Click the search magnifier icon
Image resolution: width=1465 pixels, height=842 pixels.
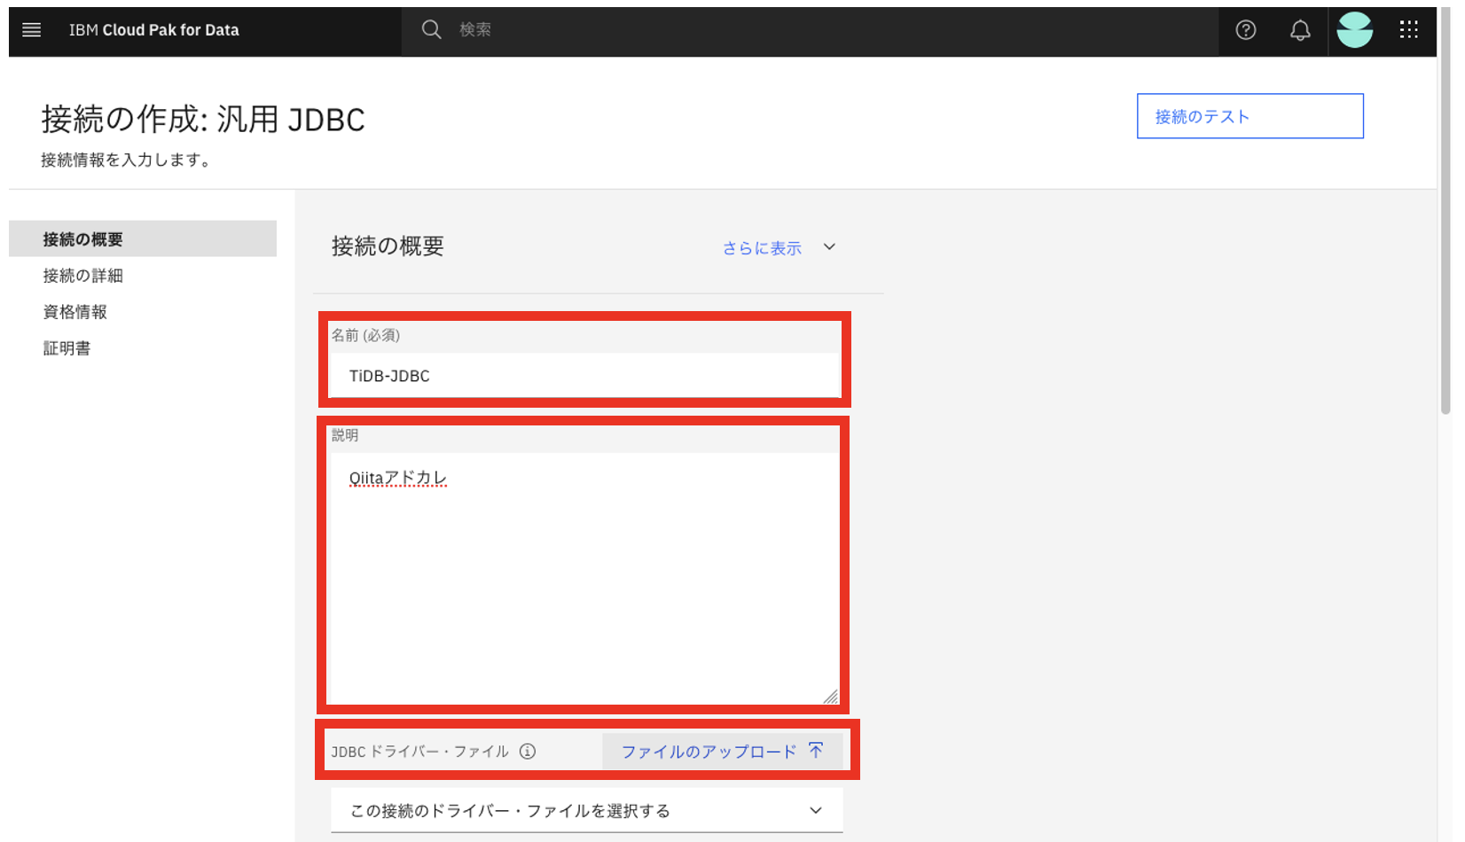[432, 29]
